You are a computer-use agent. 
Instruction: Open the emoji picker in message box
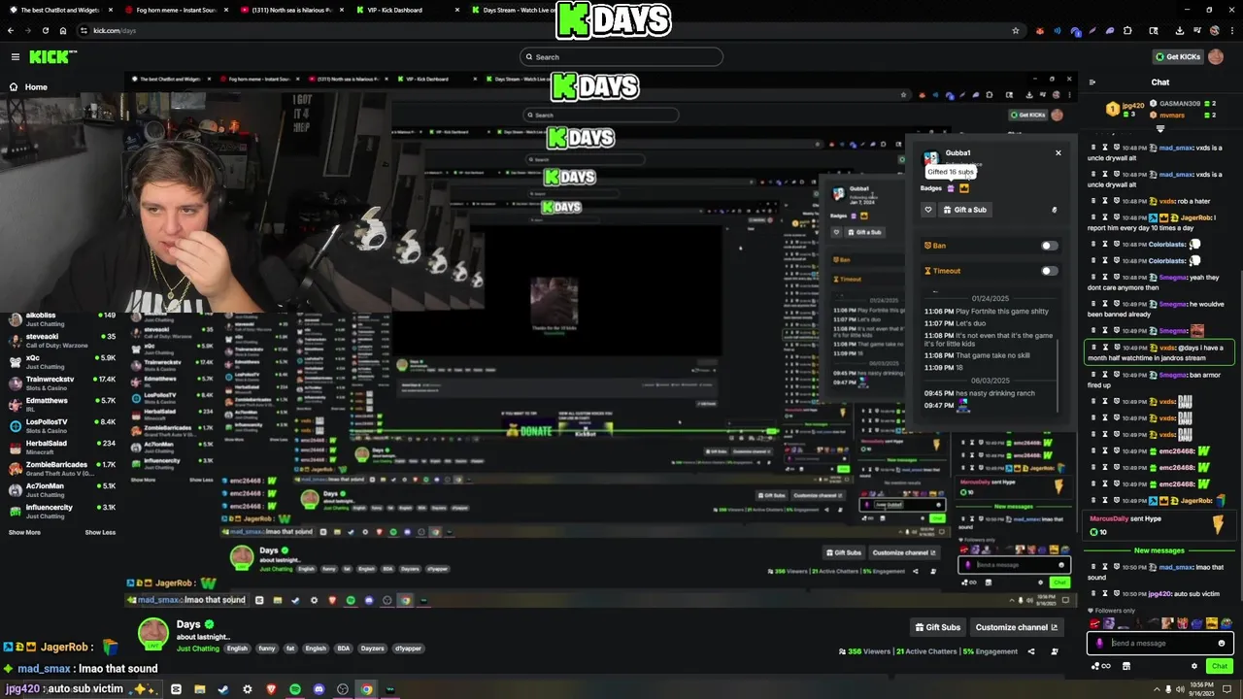coord(1222,643)
